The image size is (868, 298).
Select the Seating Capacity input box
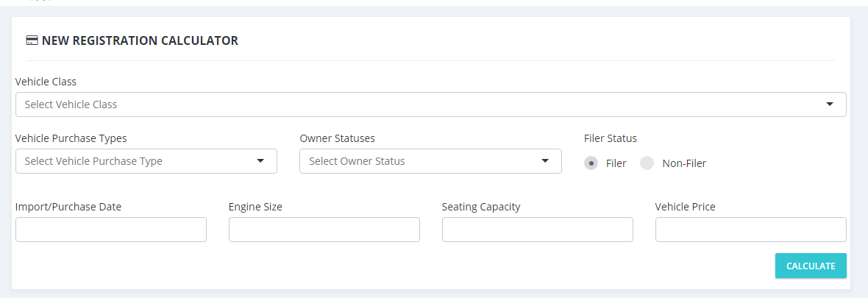538,230
